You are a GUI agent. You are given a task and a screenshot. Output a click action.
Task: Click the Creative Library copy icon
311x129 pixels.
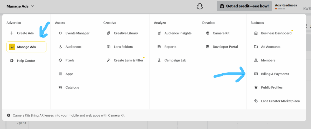[109, 33]
